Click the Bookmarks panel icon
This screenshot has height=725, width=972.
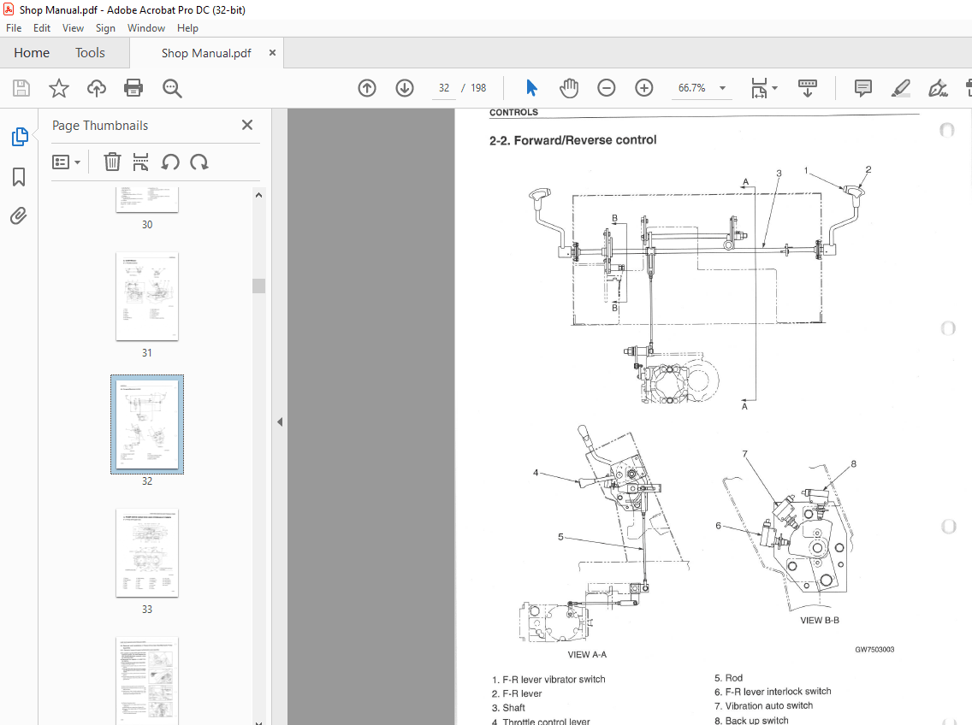[18, 177]
